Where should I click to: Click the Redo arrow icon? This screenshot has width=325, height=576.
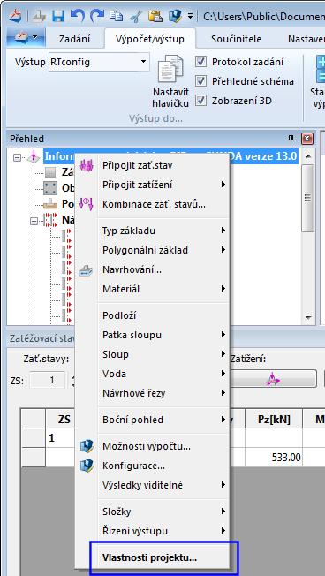(96, 16)
